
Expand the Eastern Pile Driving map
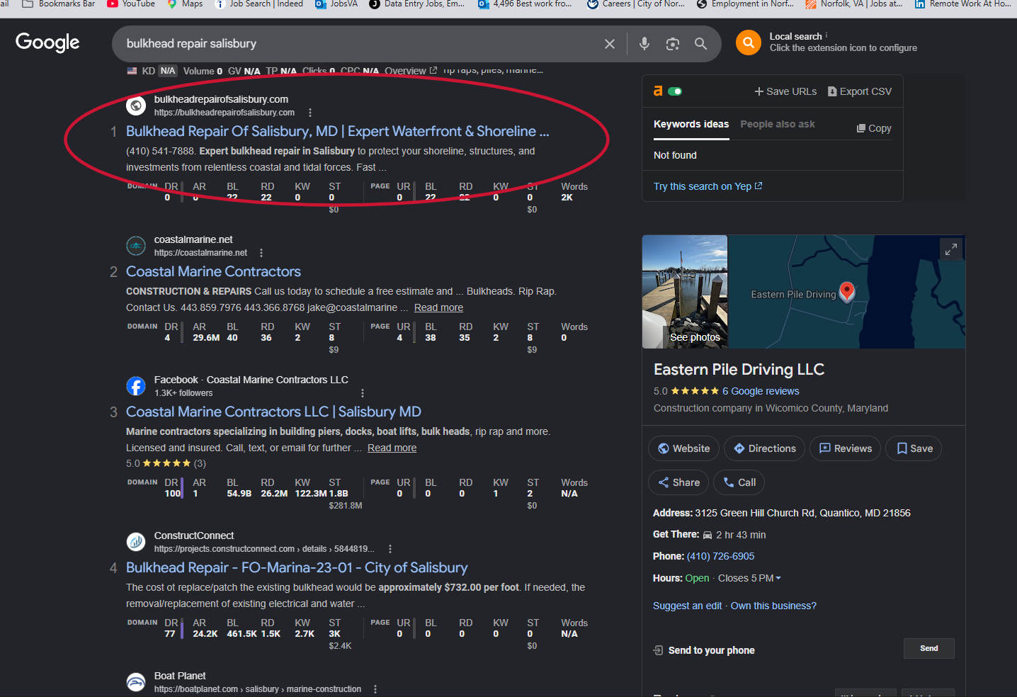tap(950, 249)
